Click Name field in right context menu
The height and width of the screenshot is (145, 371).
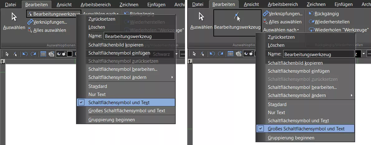(x=319, y=54)
